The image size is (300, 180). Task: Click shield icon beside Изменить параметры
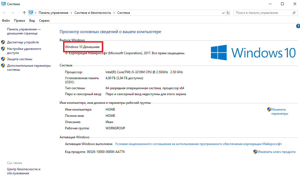click(x=269, y=109)
